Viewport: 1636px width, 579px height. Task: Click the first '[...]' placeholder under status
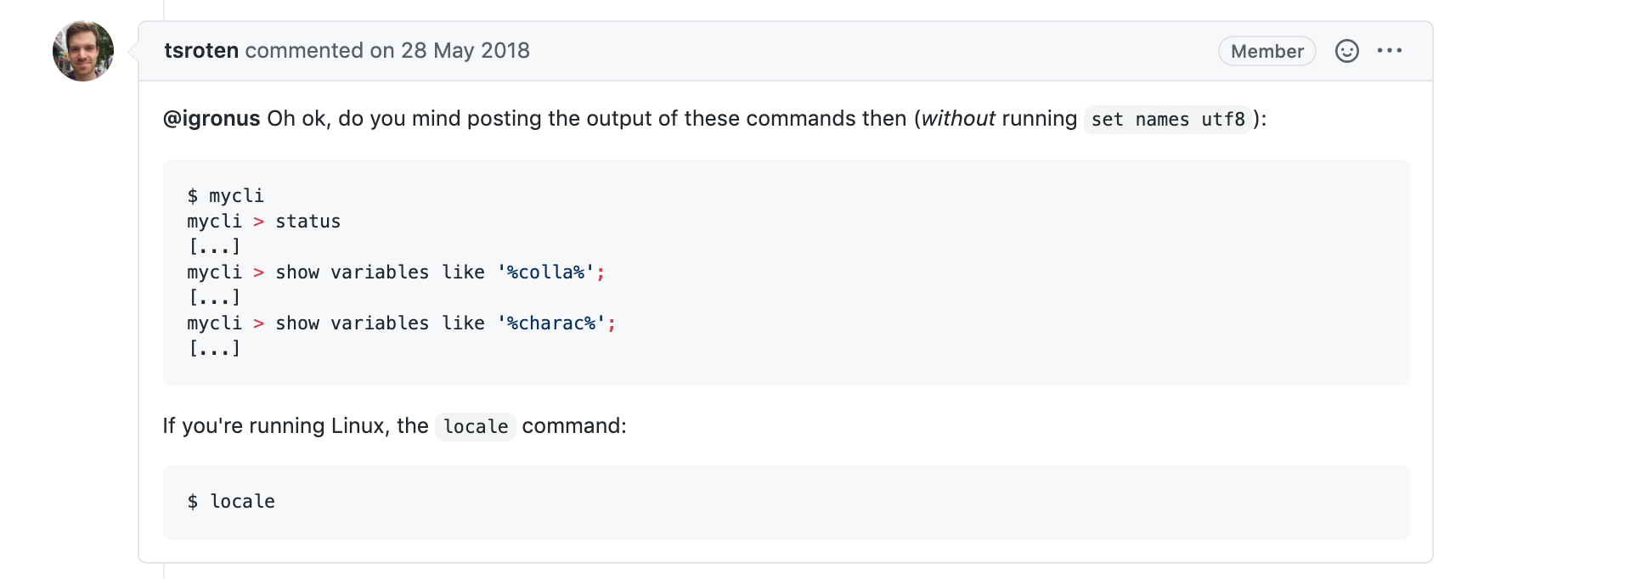(214, 247)
